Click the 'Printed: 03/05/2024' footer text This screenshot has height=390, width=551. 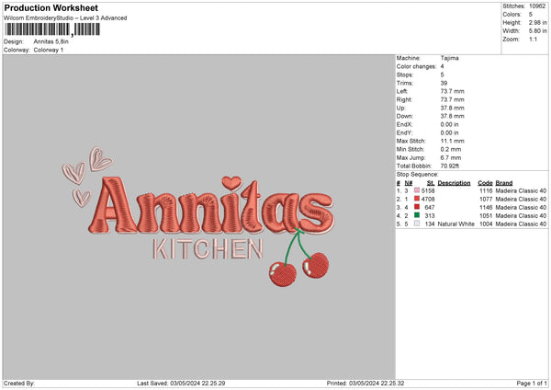click(x=365, y=384)
